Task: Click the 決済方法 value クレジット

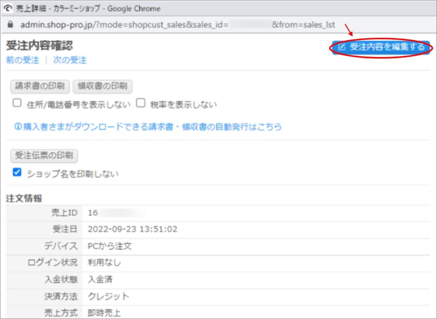Action: [x=108, y=296]
